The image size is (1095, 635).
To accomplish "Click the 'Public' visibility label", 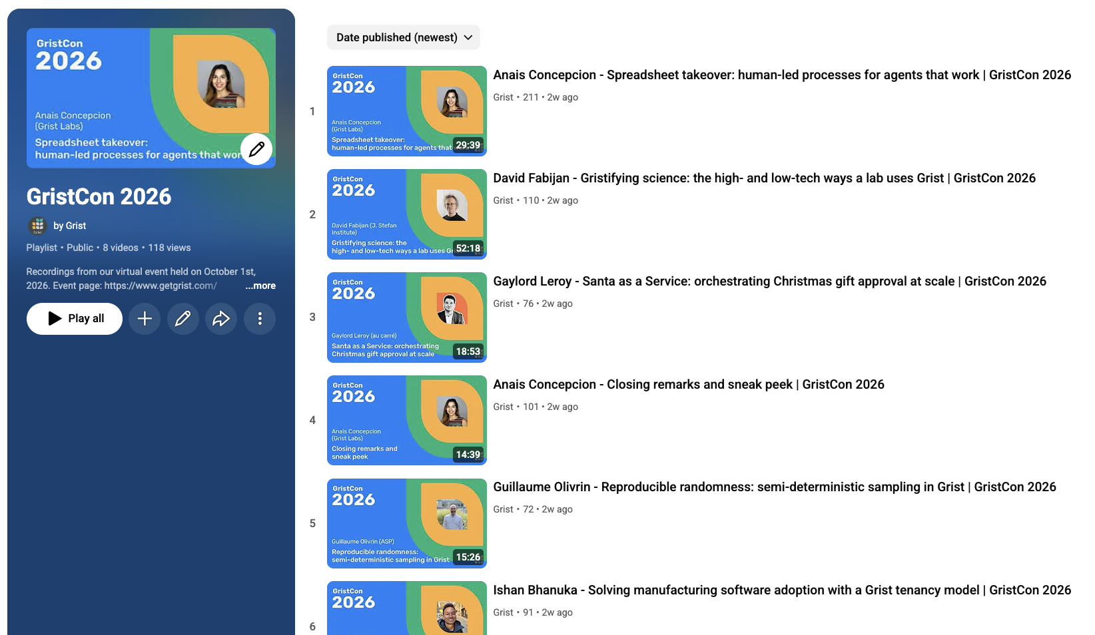I will click(x=80, y=248).
